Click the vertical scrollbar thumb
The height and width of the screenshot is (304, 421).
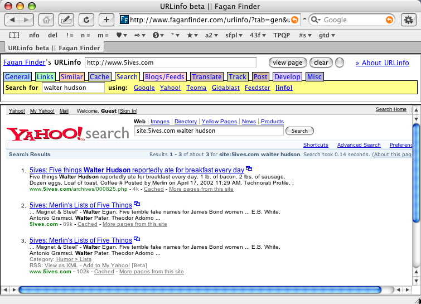416,173
